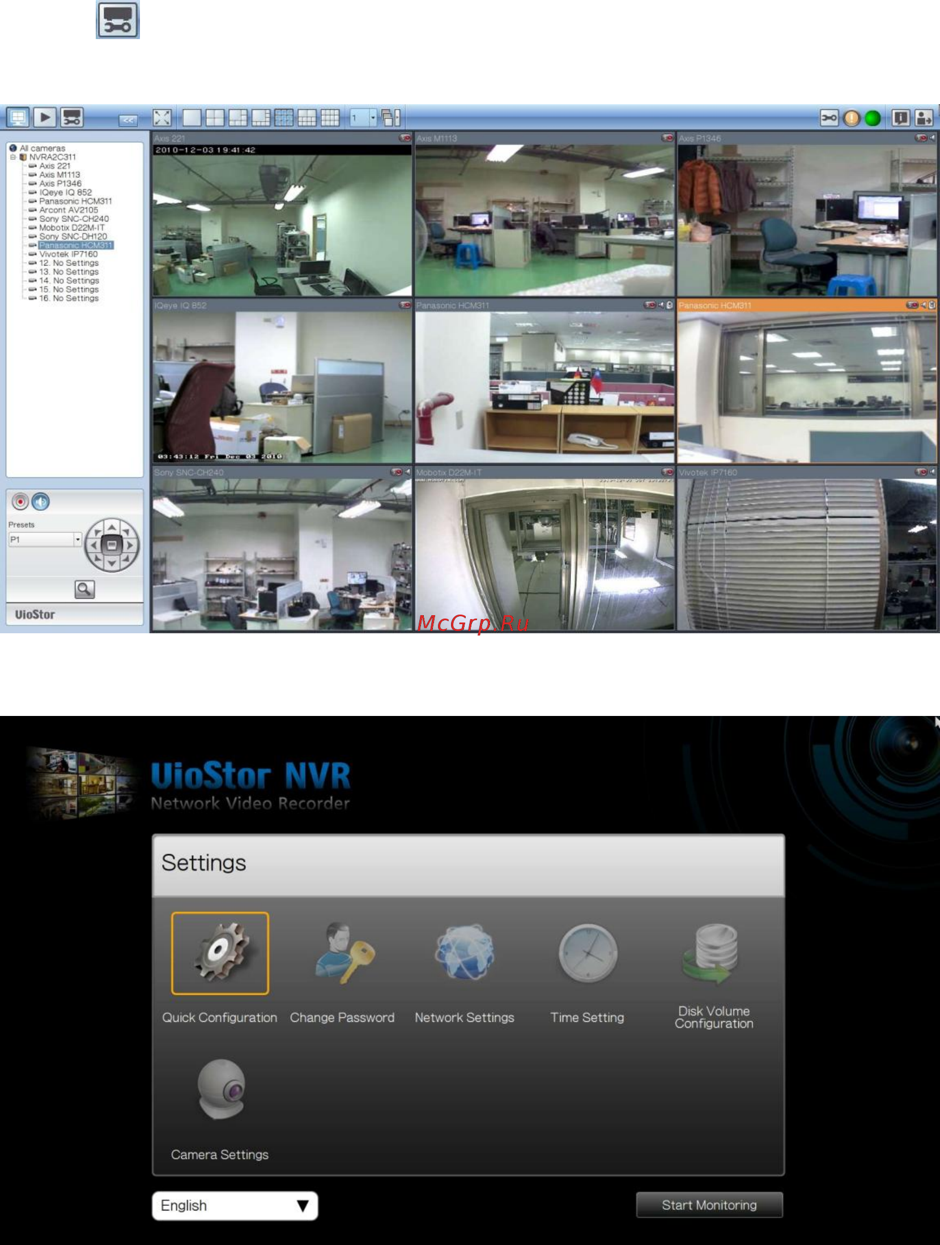Click PTZ pan right arrow
Image resolution: width=940 pixels, height=1245 pixels.
coord(130,545)
